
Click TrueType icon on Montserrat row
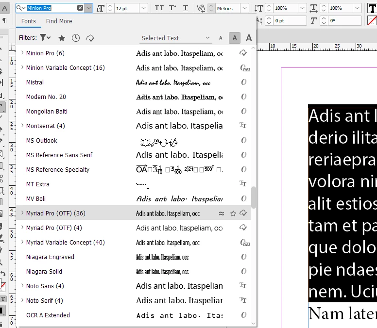pyautogui.click(x=243, y=125)
